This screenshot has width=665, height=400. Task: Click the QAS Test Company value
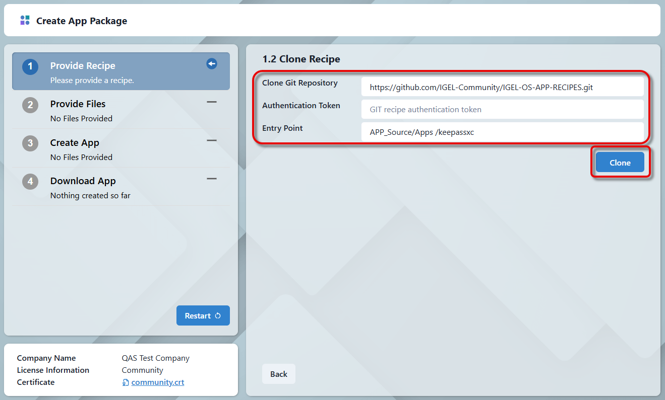click(156, 358)
